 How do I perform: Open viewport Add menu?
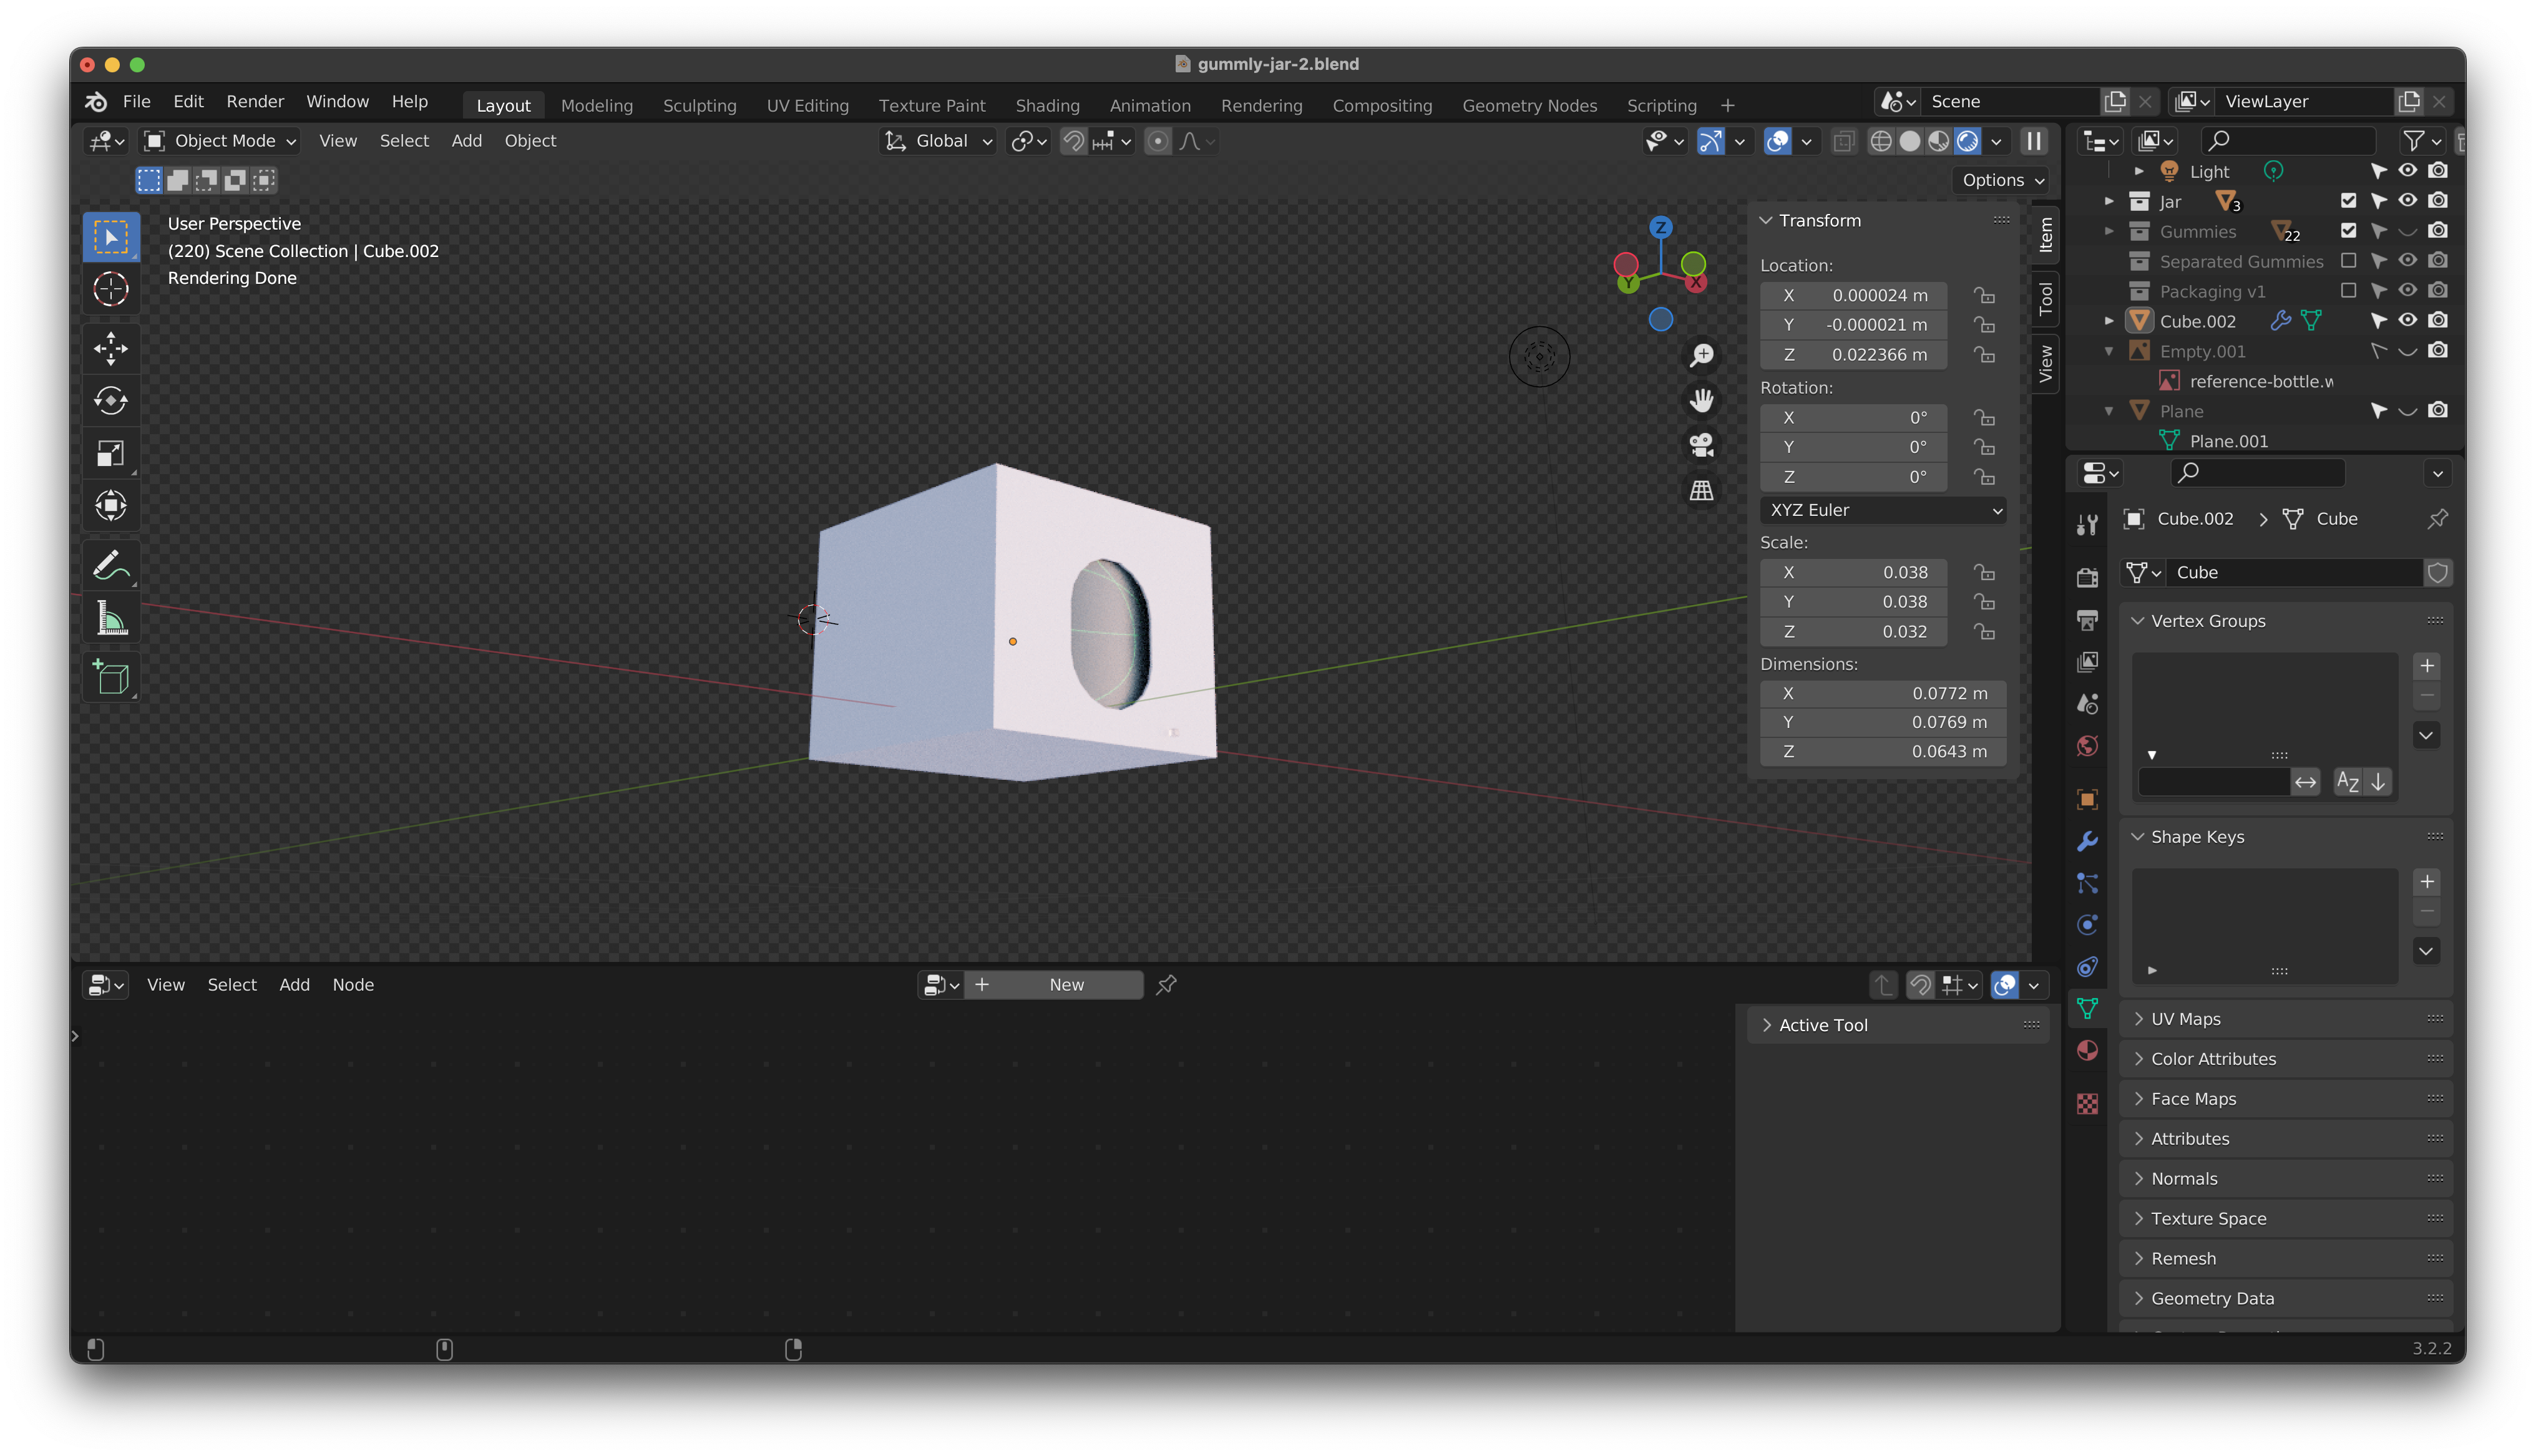point(466,141)
